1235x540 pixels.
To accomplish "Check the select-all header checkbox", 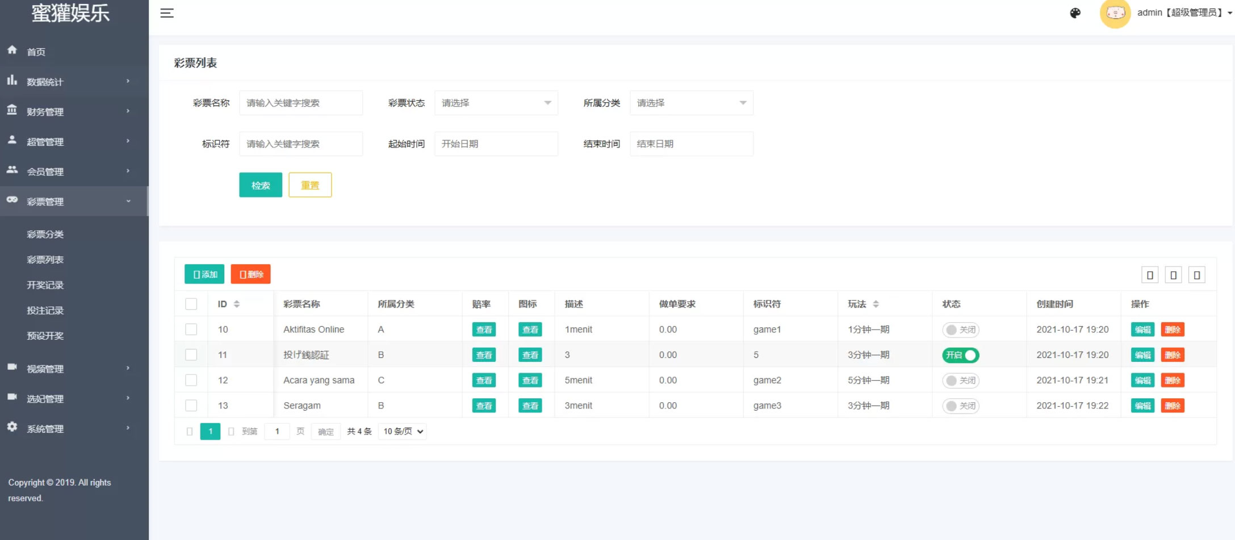I will (x=191, y=304).
